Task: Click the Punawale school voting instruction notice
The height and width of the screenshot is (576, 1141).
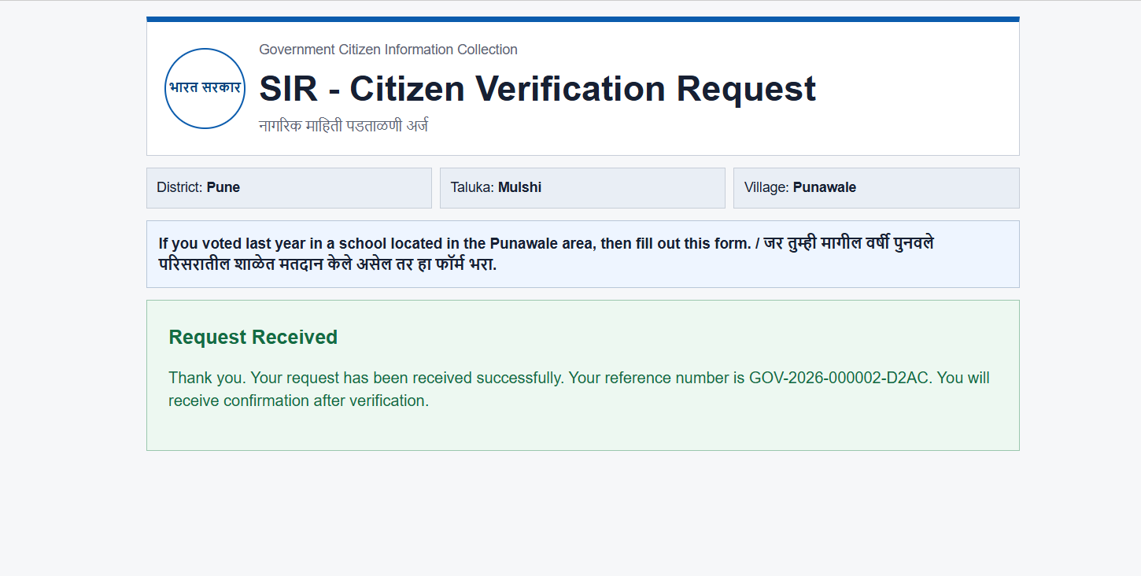Action: [582, 254]
